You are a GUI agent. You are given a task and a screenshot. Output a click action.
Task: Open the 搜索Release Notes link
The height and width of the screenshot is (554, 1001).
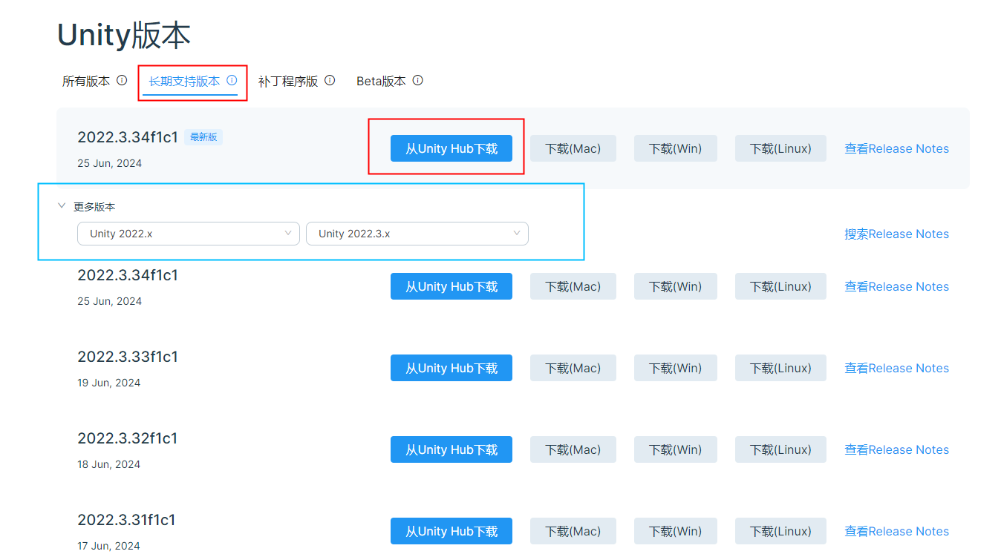click(896, 234)
